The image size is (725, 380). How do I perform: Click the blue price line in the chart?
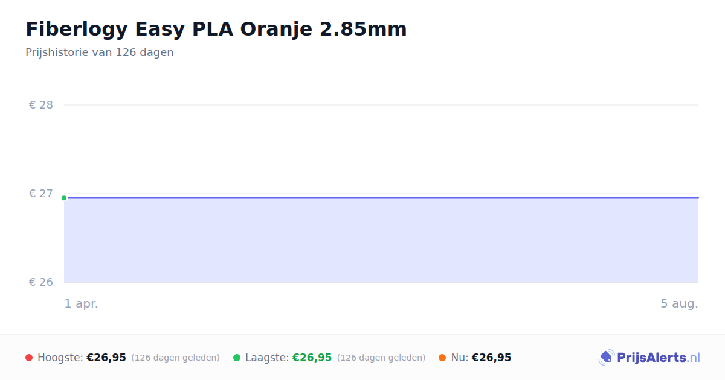tap(381, 198)
